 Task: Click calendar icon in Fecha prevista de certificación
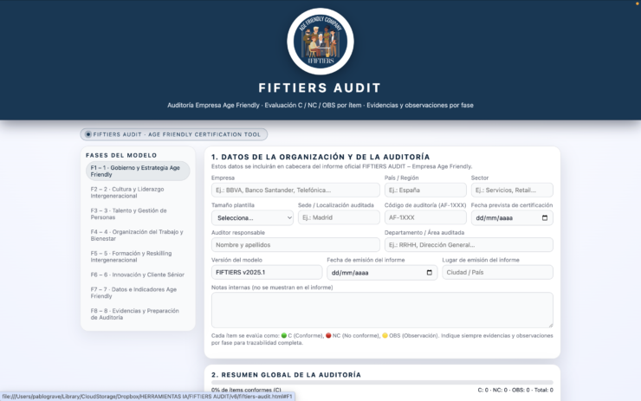click(544, 218)
